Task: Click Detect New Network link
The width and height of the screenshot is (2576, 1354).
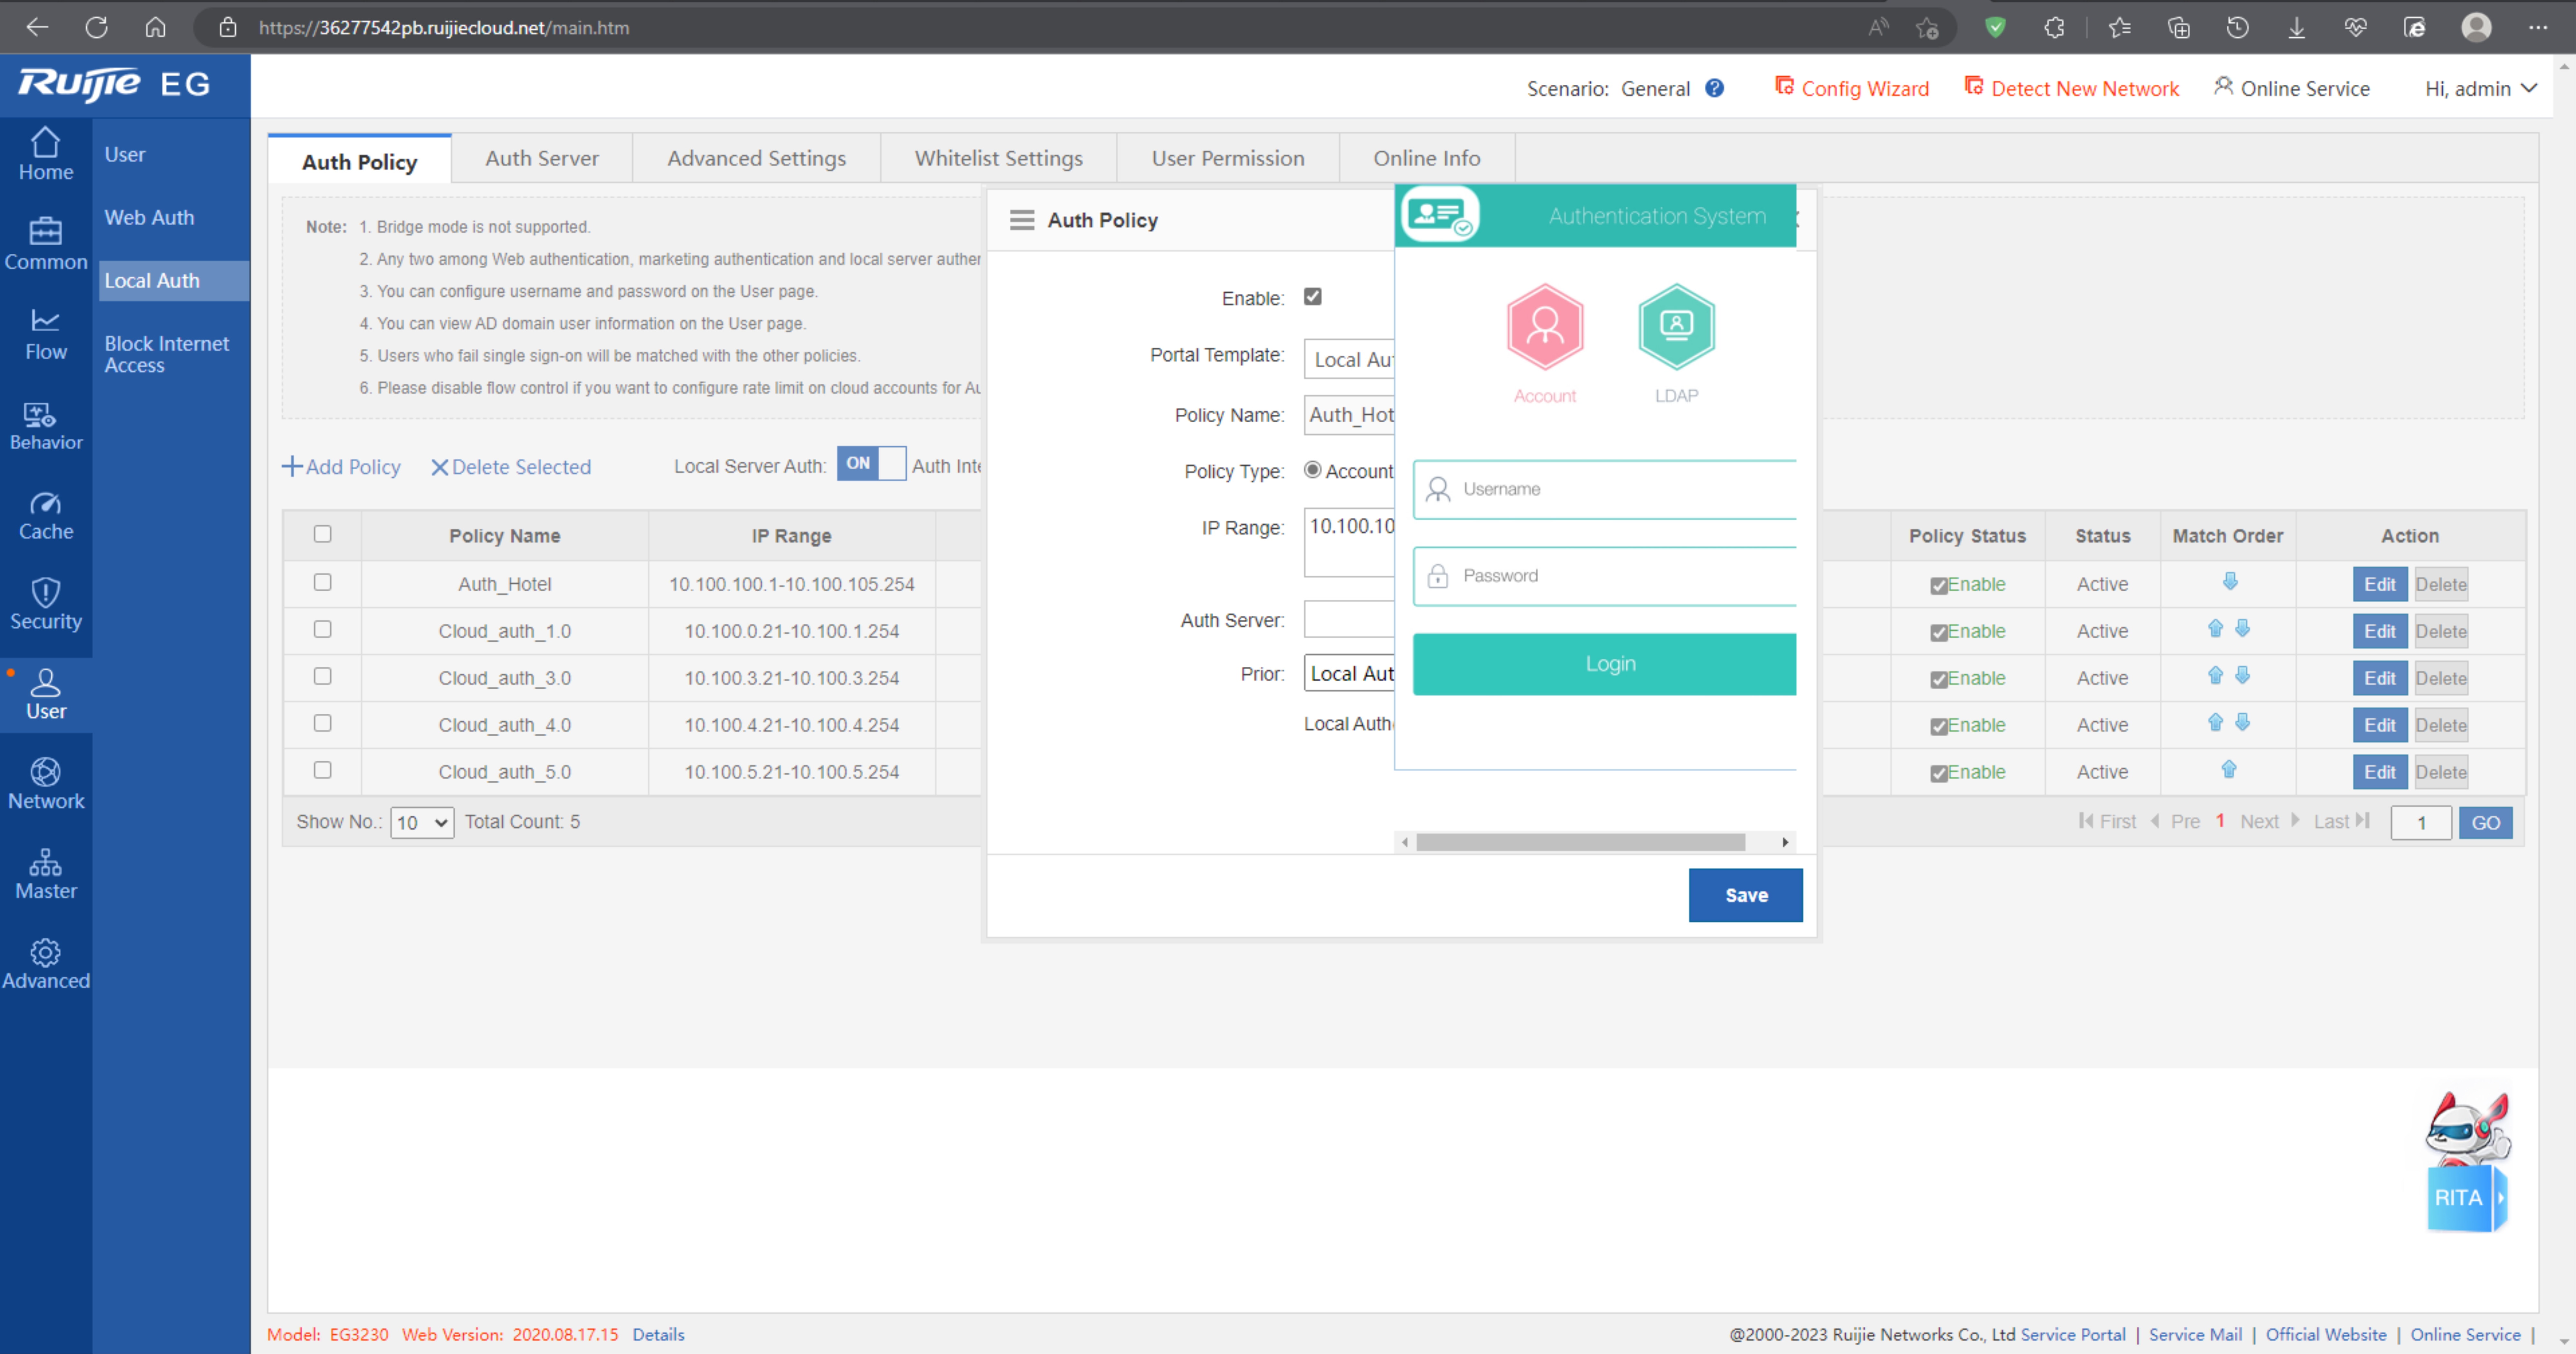Action: pyautogui.click(x=2072, y=88)
